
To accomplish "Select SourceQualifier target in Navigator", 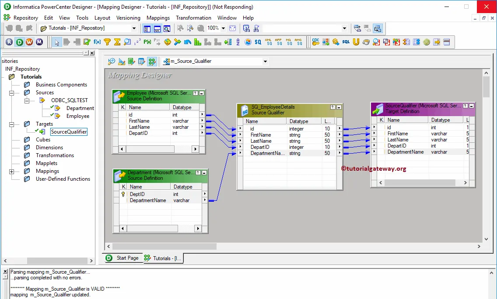I will [69, 132].
